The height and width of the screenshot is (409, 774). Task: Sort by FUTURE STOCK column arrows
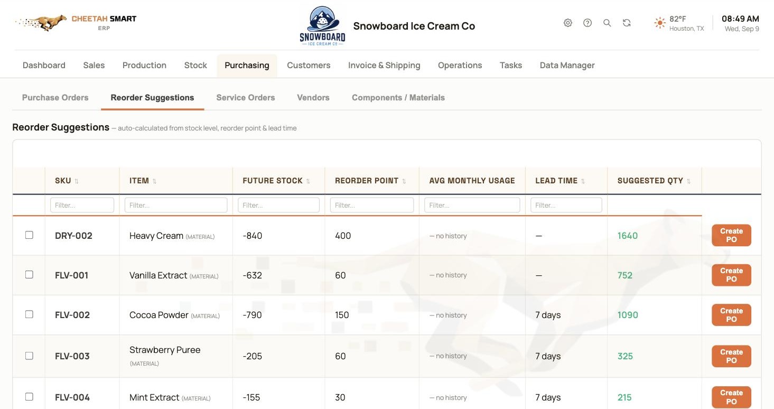(x=308, y=181)
